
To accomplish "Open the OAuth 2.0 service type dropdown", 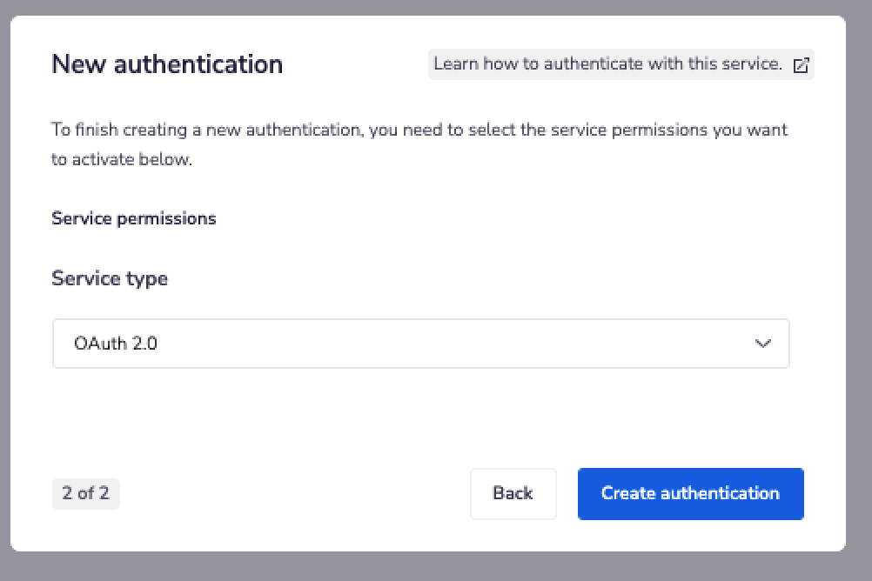I will (x=421, y=344).
